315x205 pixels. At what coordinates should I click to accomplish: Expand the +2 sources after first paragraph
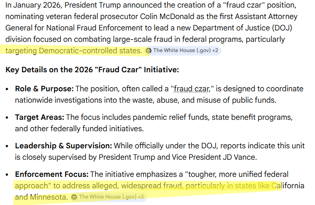click(215, 51)
